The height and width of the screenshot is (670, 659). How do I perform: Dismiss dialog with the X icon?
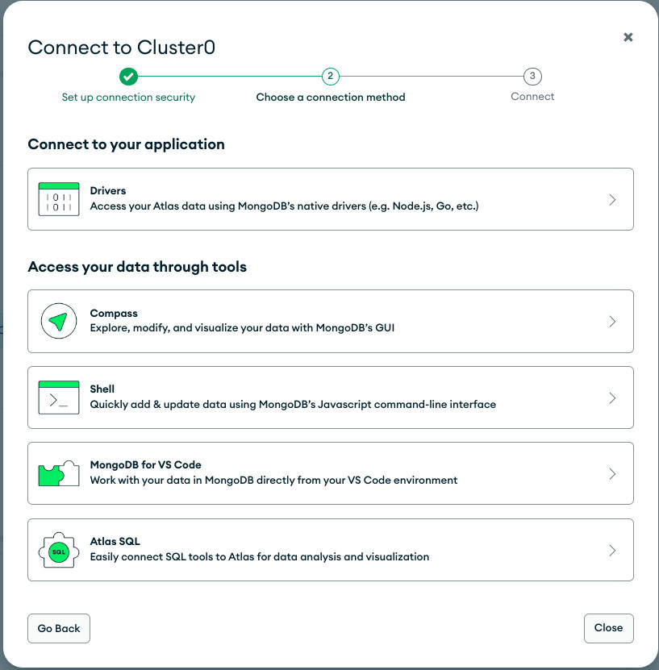click(628, 37)
